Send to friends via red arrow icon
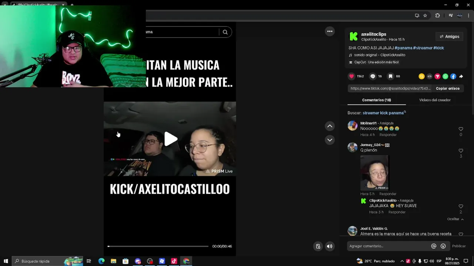This screenshot has width=474, height=266. (437, 76)
